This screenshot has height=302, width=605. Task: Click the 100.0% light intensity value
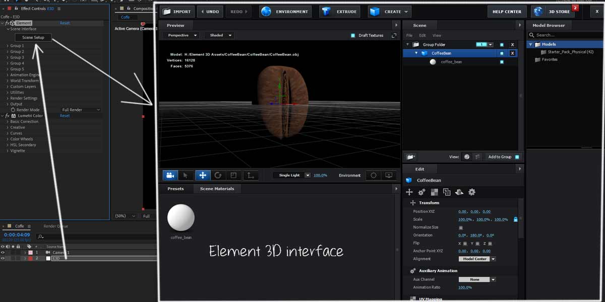click(x=321, y=175)
